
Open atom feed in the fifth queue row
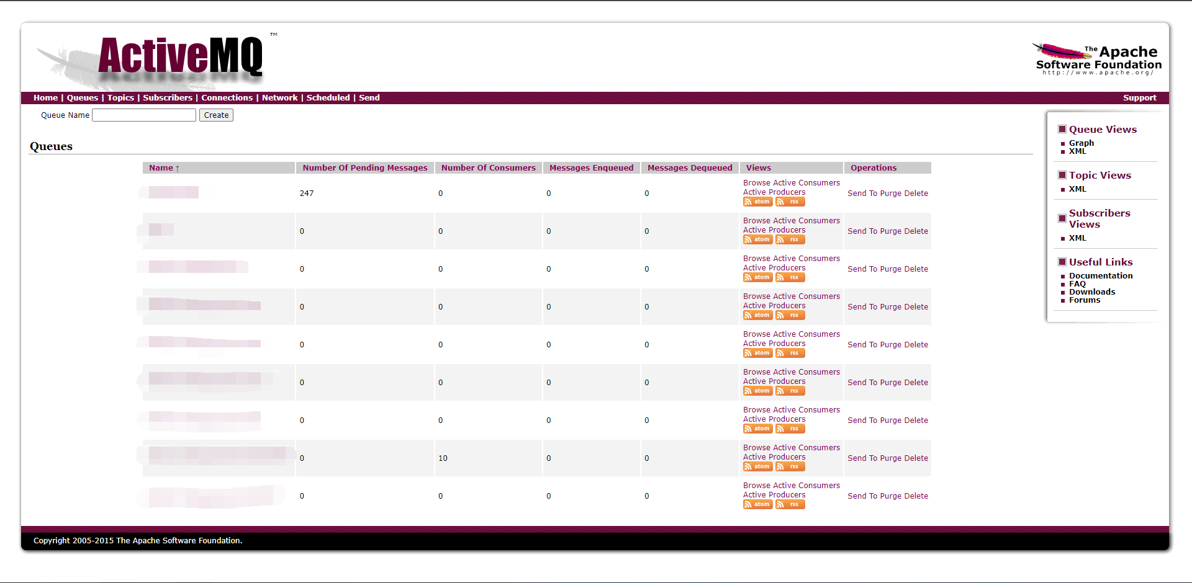tap(758, 354)
